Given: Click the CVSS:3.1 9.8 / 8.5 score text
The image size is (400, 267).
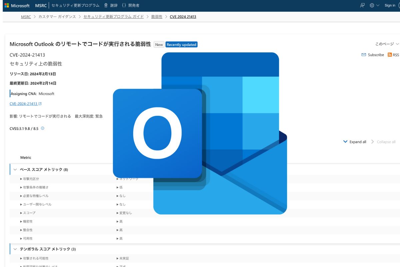Looking at the screenshot, I should (24, 128).
